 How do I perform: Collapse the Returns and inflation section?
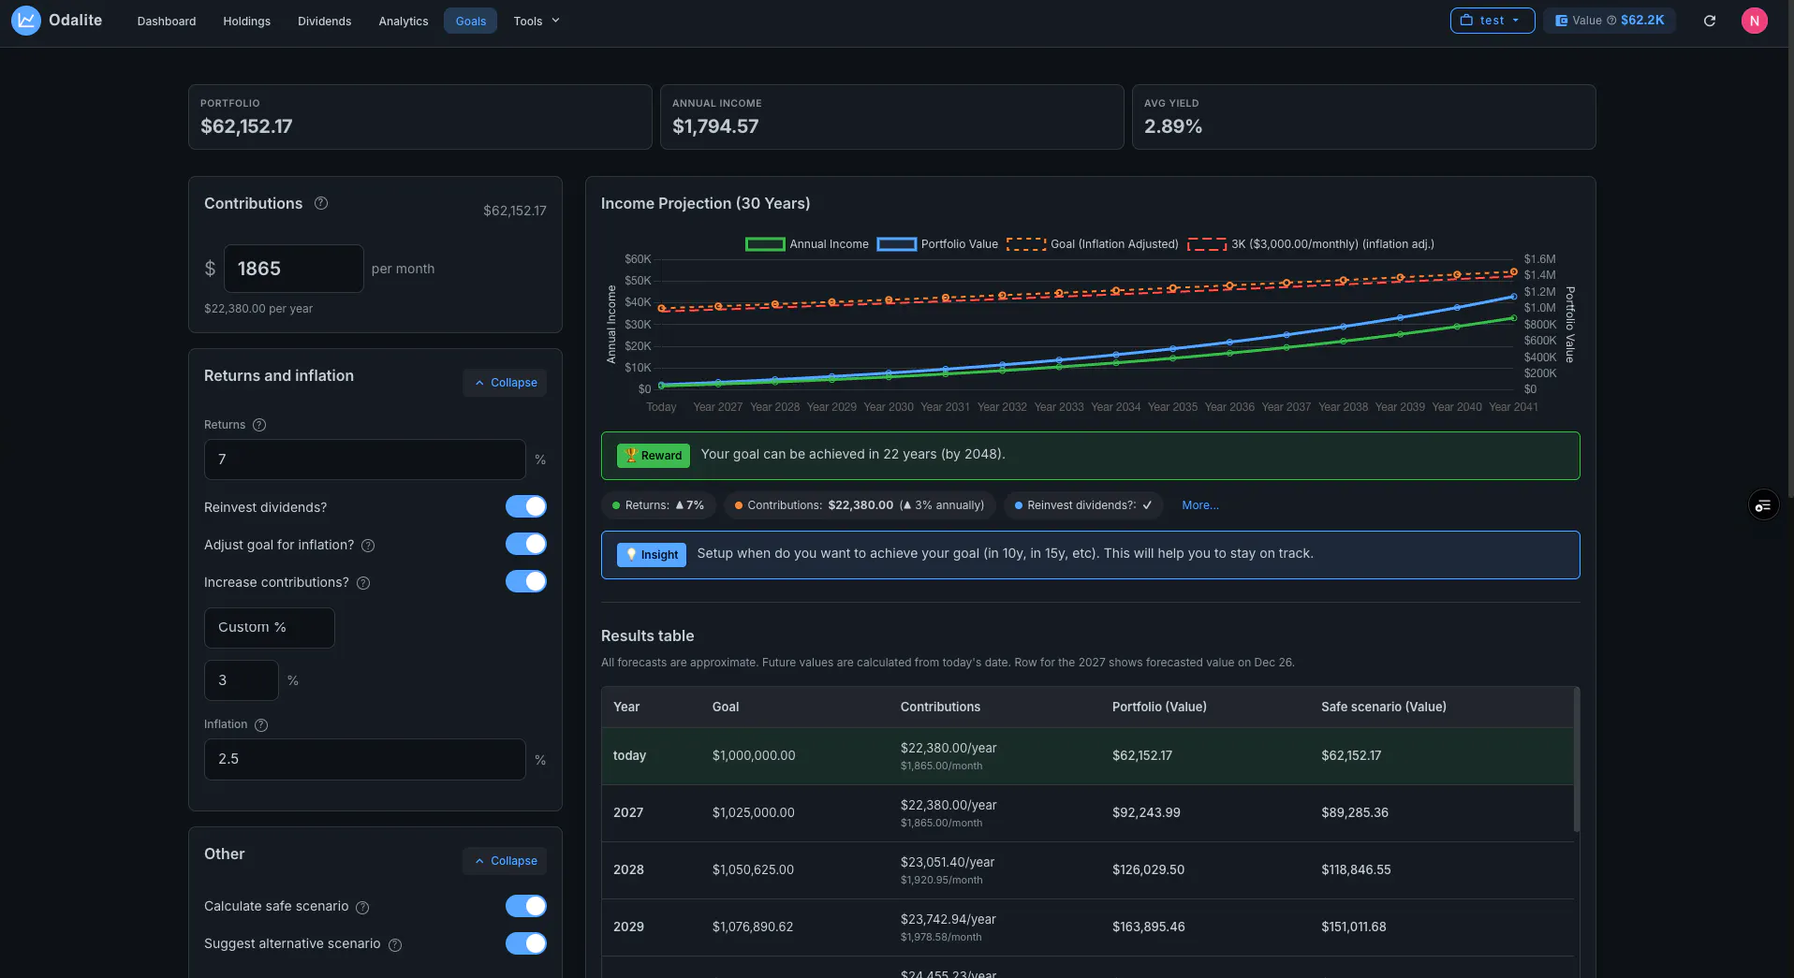(506, 383)
